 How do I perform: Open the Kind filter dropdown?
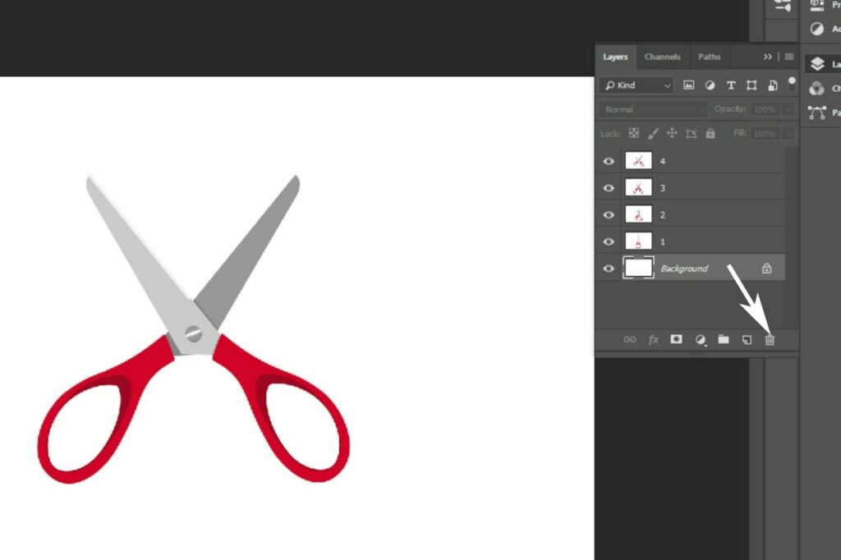[x=636, y=85]
